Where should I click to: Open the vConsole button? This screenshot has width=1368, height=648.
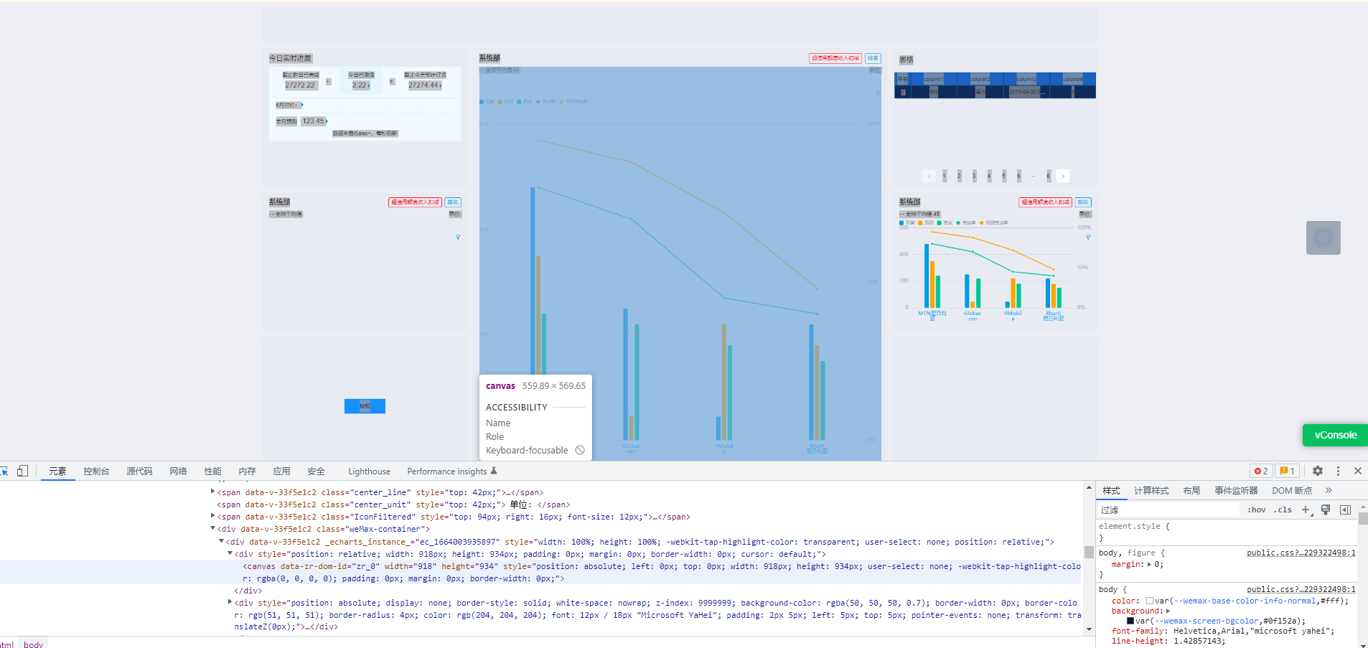[x=1335, y=435]
